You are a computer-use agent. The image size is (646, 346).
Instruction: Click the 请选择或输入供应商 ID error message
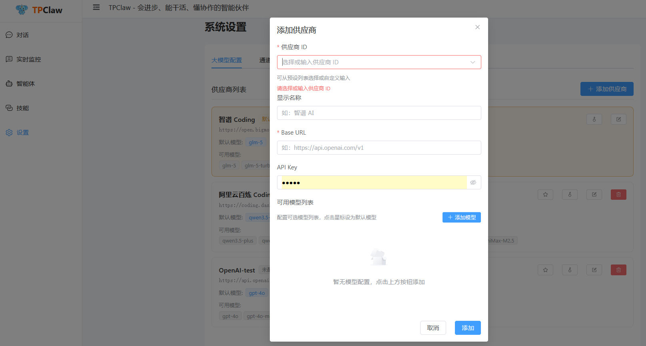point(304,88)
